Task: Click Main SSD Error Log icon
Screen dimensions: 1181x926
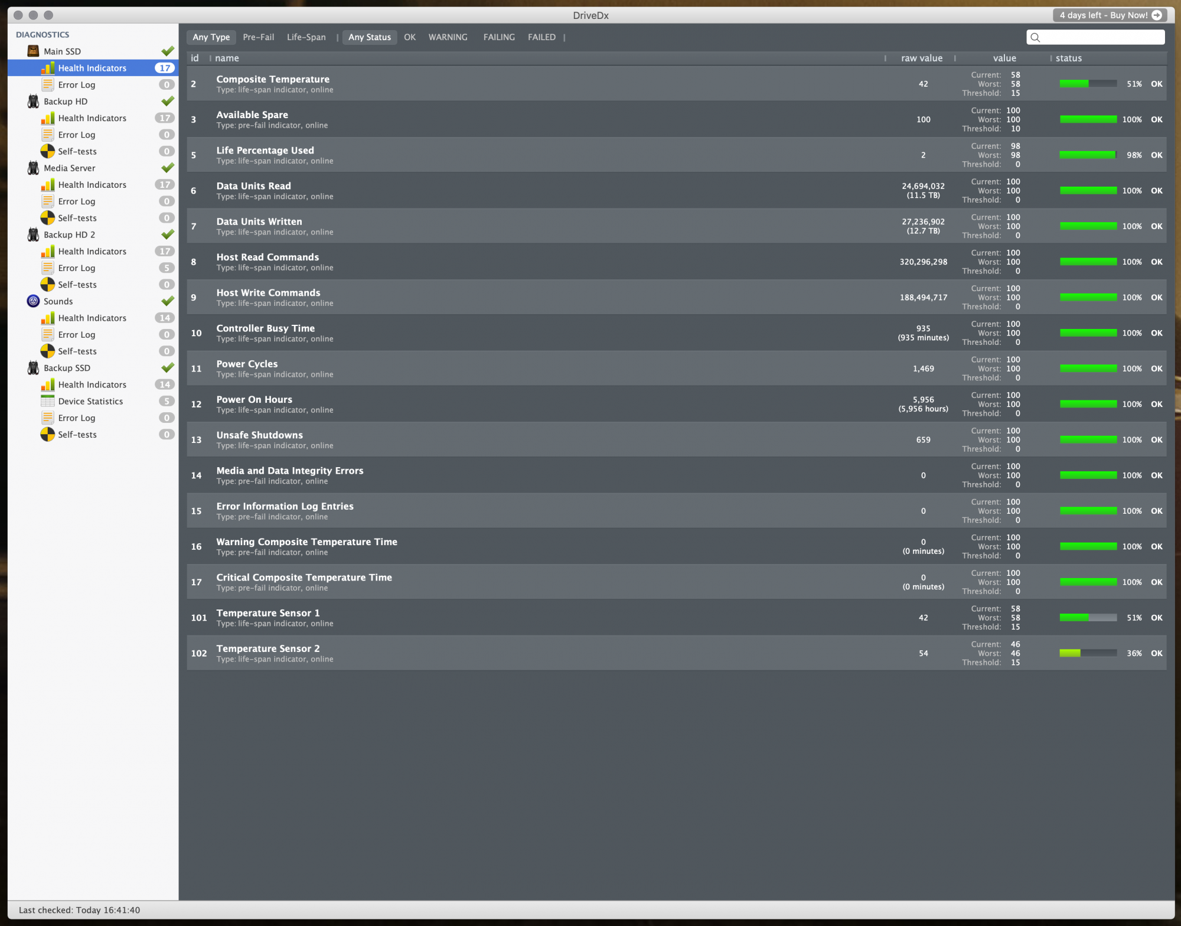Action: coord(48,84)
